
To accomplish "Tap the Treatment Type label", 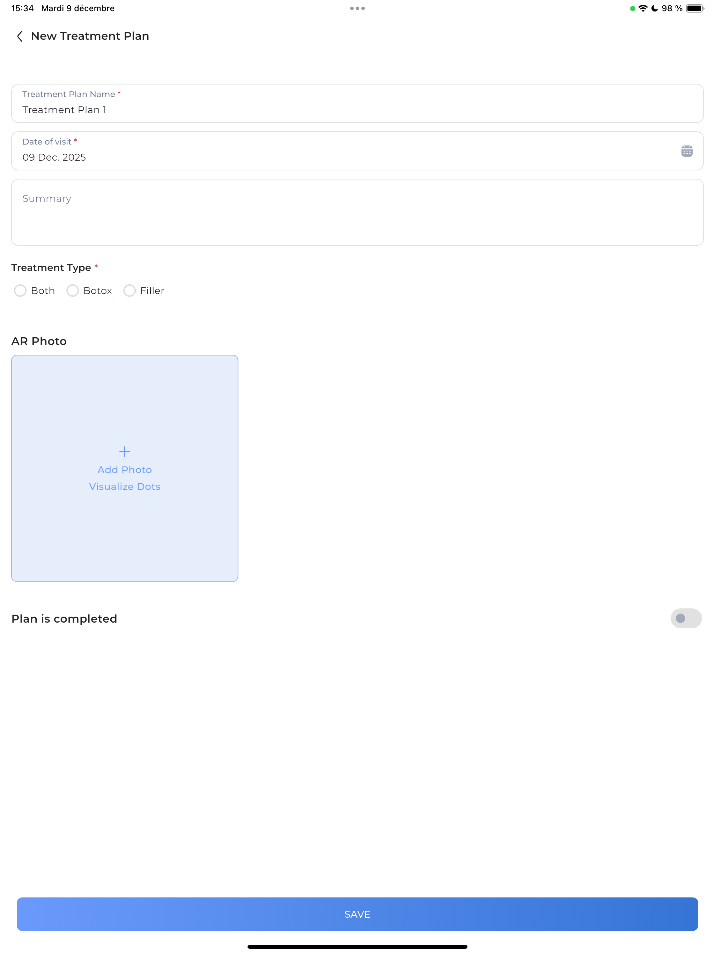I will [x=51, y=268].
